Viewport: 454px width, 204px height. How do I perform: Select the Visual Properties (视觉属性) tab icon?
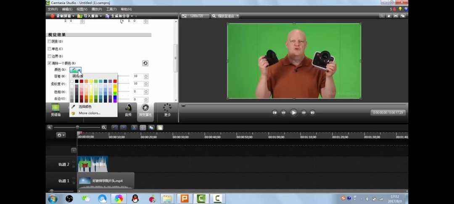pyautogui.click(x=145, y=110)
